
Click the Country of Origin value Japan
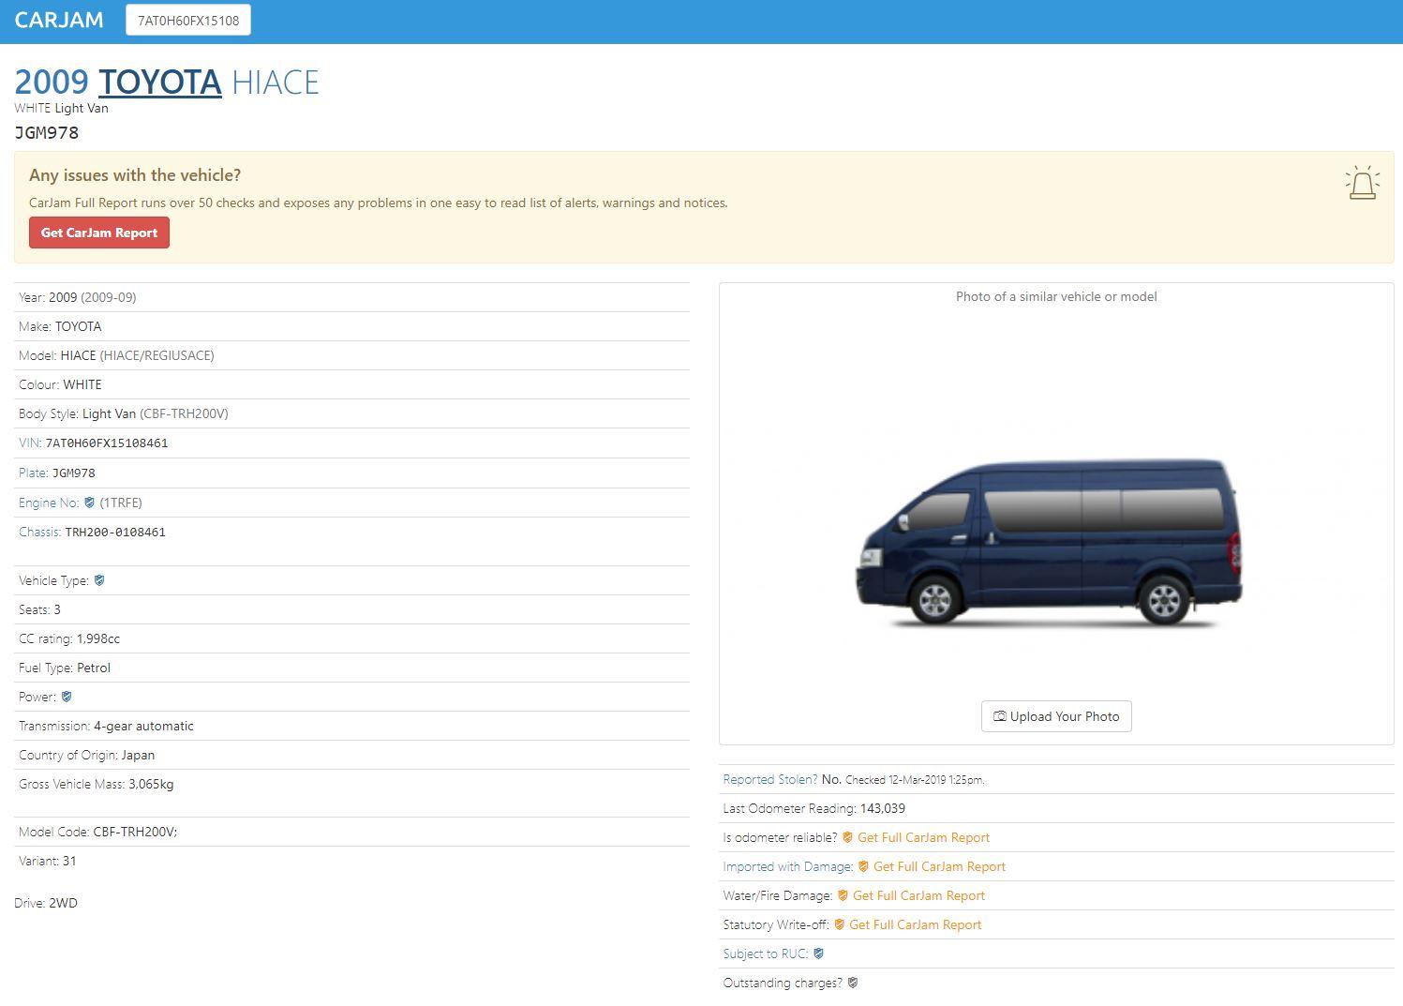click(x=139, y=755)
